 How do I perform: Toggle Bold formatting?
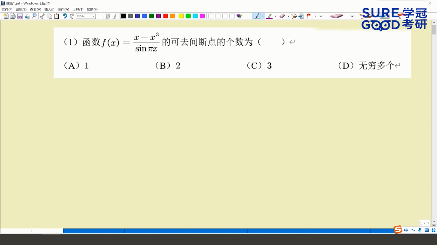point(108,16)
